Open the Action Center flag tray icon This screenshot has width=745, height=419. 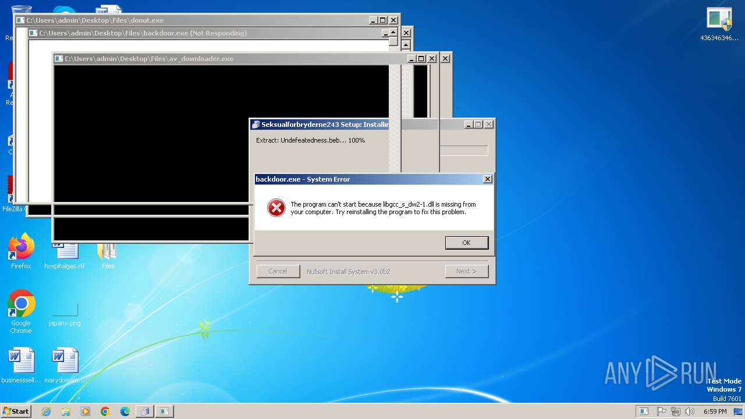[662, 411]
